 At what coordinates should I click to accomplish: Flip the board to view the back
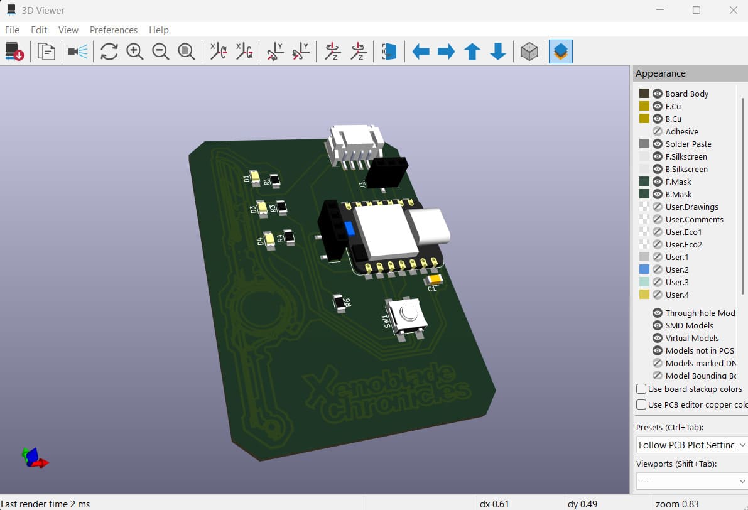[389, 52]
